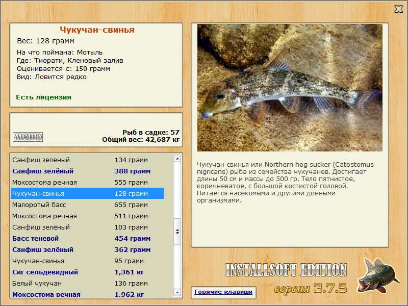
Task: Click the scroll down arrow of fish list
Action: 177,292
